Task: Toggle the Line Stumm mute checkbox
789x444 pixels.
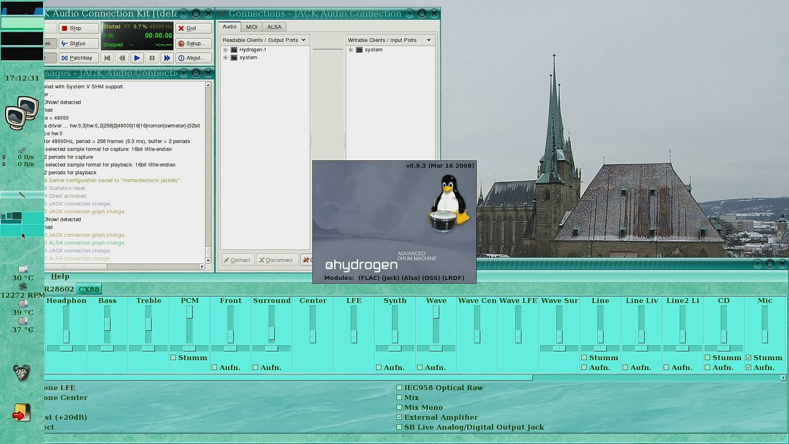Action: 584,358
